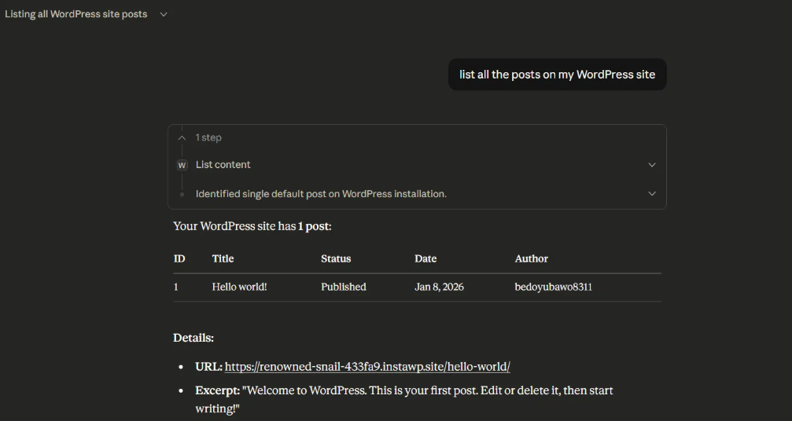Click the 'Author' column header
Viewport: 792px width, 421px height.
tap(532, 258)
